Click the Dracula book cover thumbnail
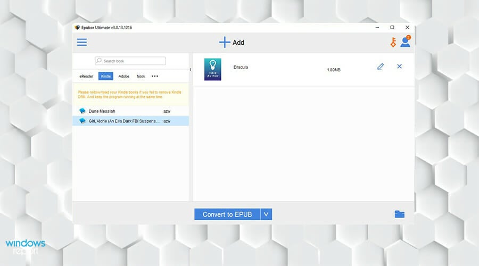Screen dimensions: 479x266 (212, 69)
